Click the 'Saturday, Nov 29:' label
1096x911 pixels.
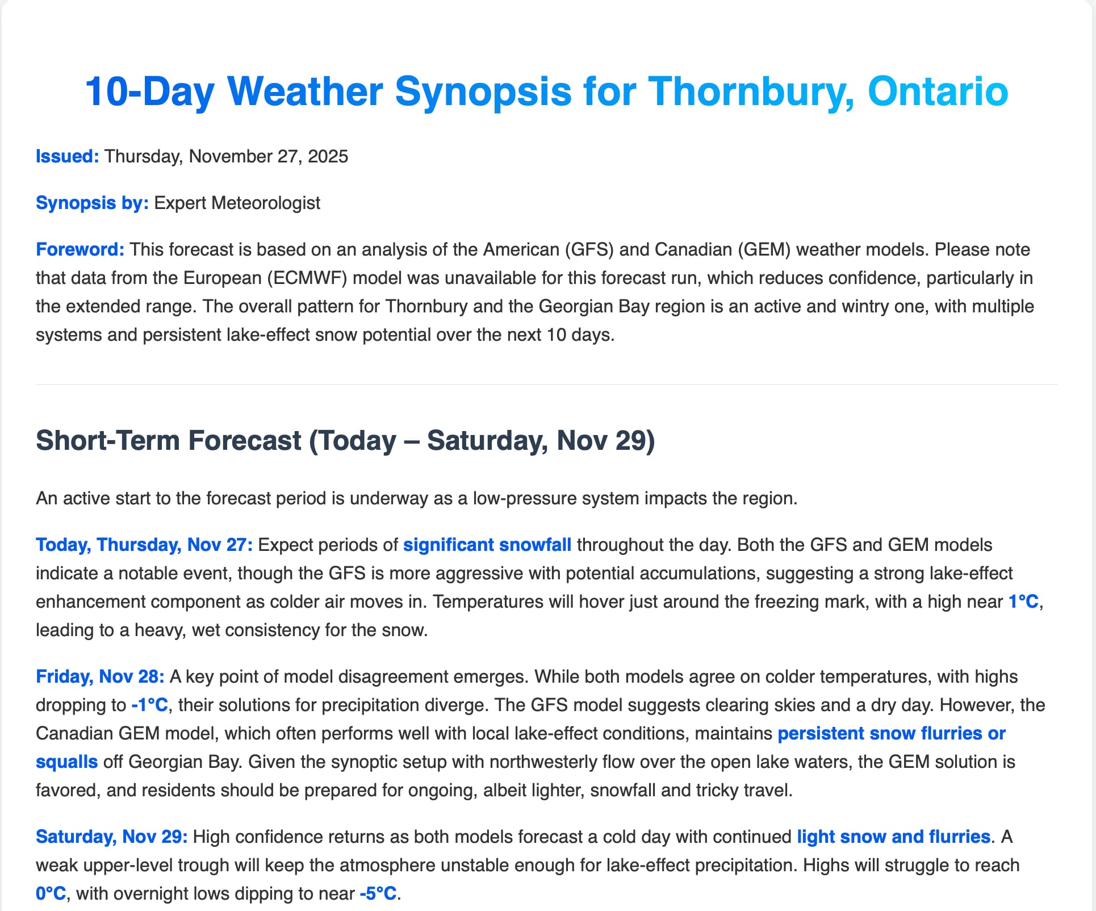click(111, 837)
